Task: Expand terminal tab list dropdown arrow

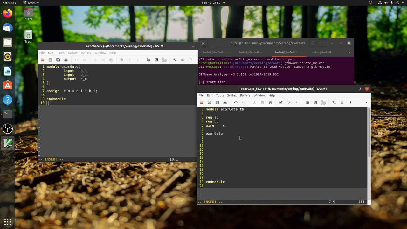Action: (349, 52)
